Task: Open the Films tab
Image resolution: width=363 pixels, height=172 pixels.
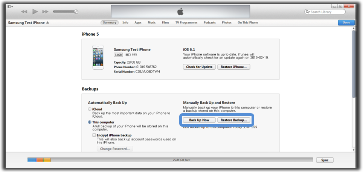Action: (x=166, y=22)
